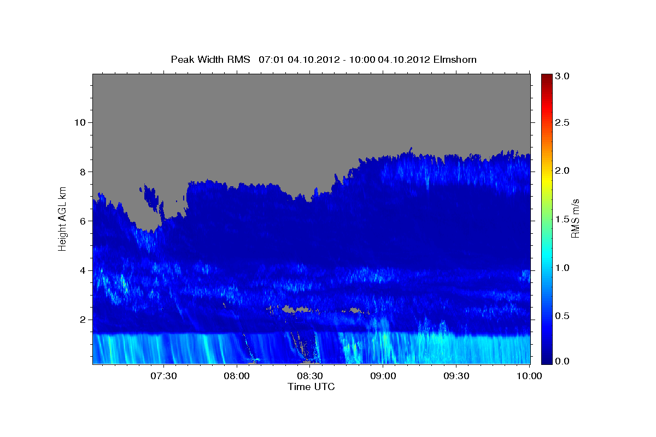Click the 'Time UTC' axis label
656x437 pixels.
[311, 387]
